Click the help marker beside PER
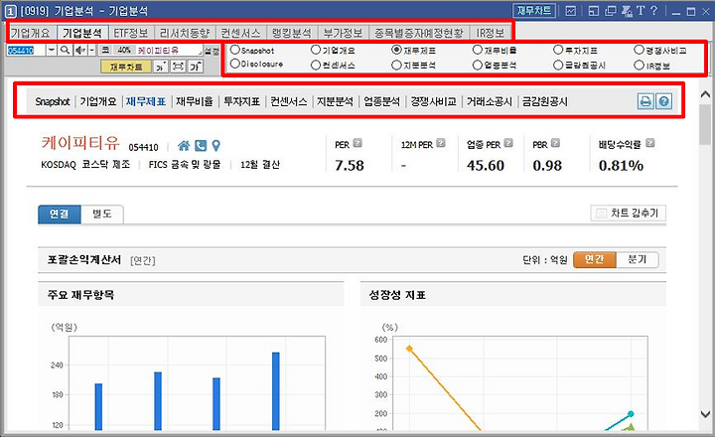715x437 pixels. [x=357, y=143]
